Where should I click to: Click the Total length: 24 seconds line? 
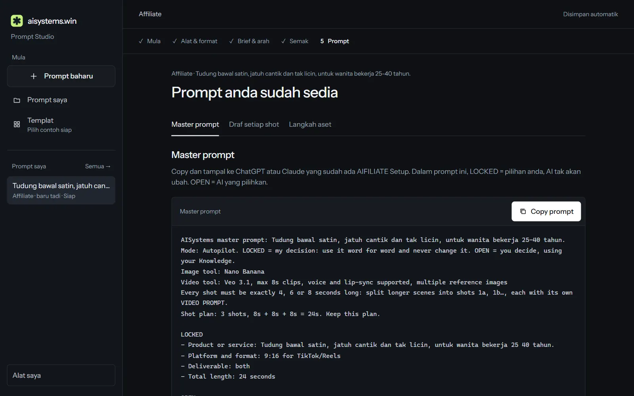[x=228, y=377]
